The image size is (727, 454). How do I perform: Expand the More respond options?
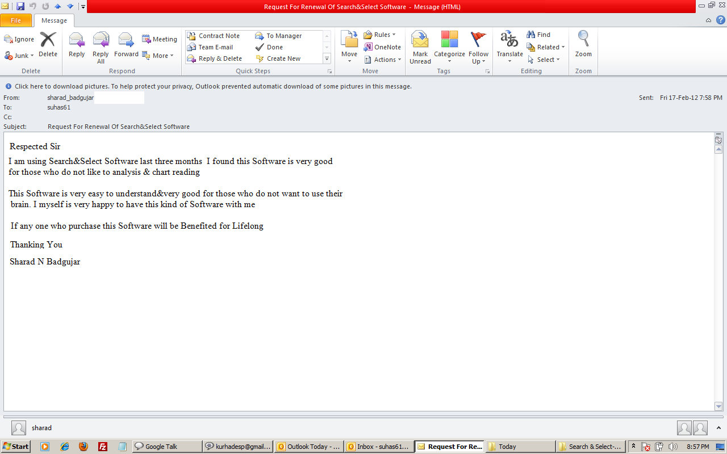158,56
